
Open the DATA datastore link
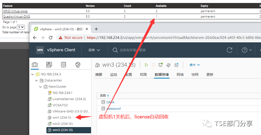110,102
